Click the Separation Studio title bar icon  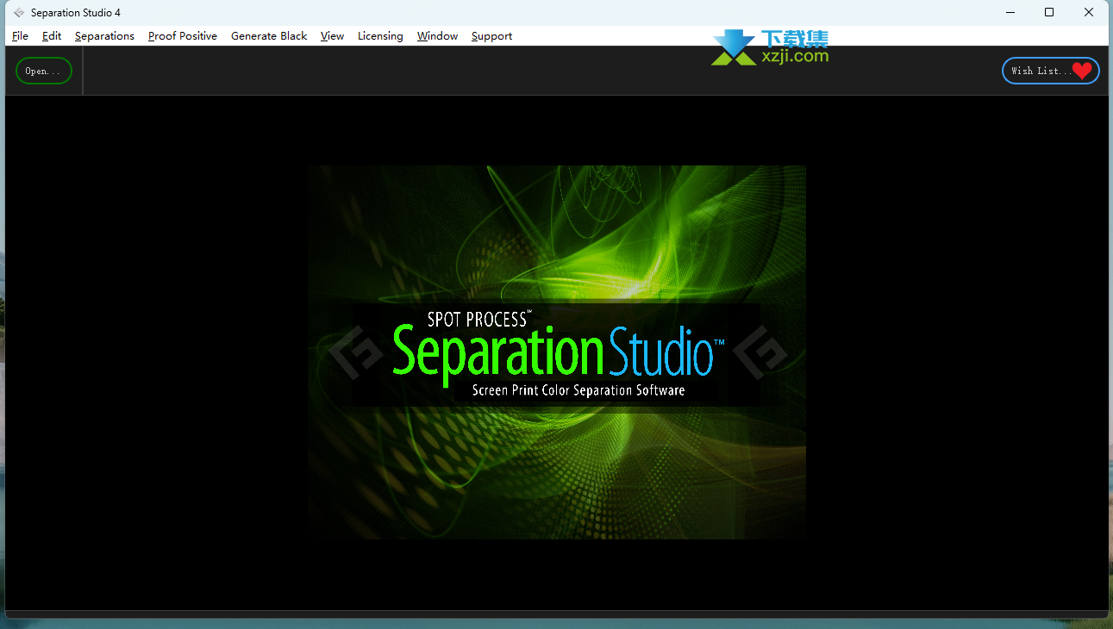19,13
